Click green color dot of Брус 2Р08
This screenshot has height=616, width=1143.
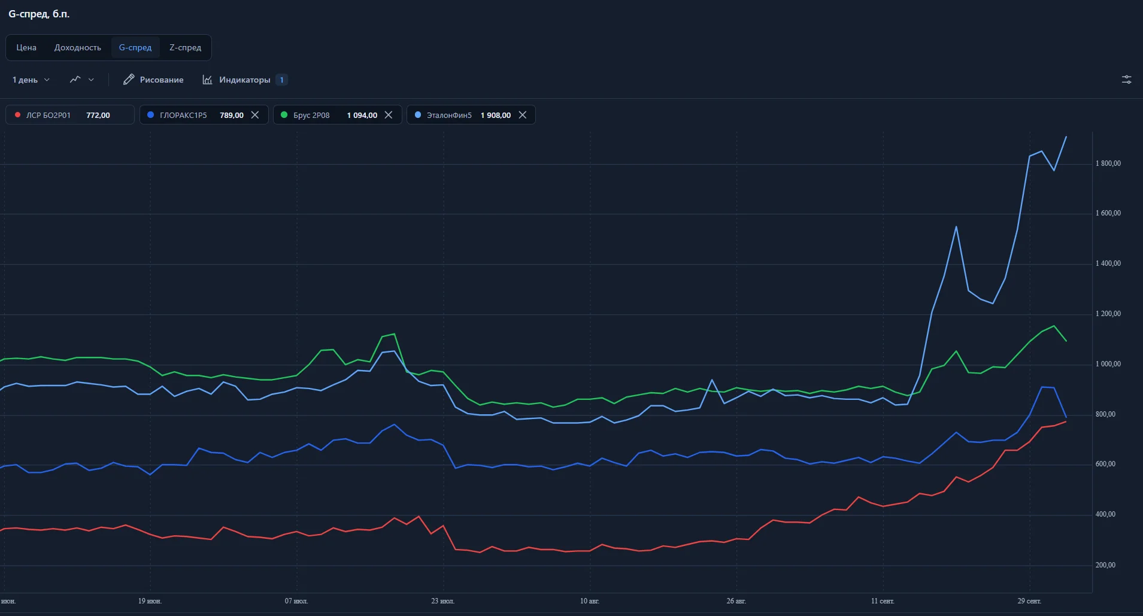tap(284, 115)
